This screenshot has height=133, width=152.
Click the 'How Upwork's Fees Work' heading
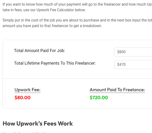(x=38, y=124)
